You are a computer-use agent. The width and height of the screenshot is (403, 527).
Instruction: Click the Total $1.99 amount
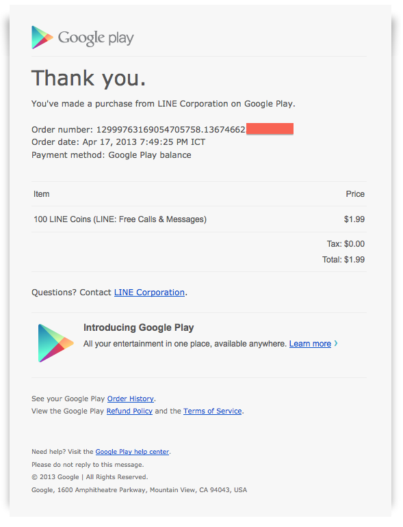pos(343,260)
